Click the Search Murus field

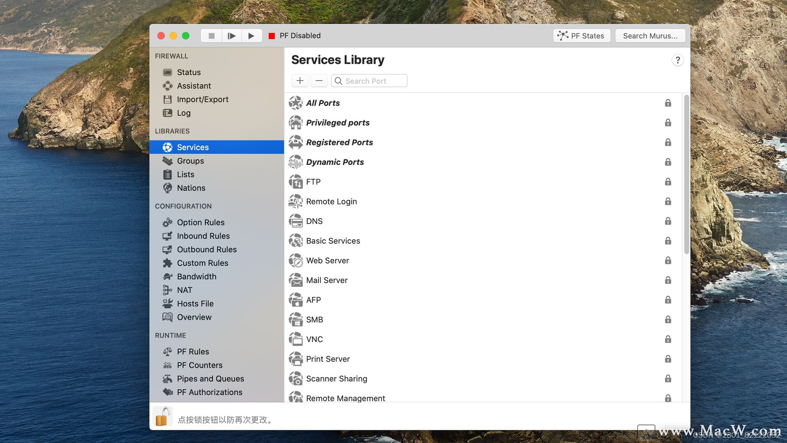pos(650,36)
